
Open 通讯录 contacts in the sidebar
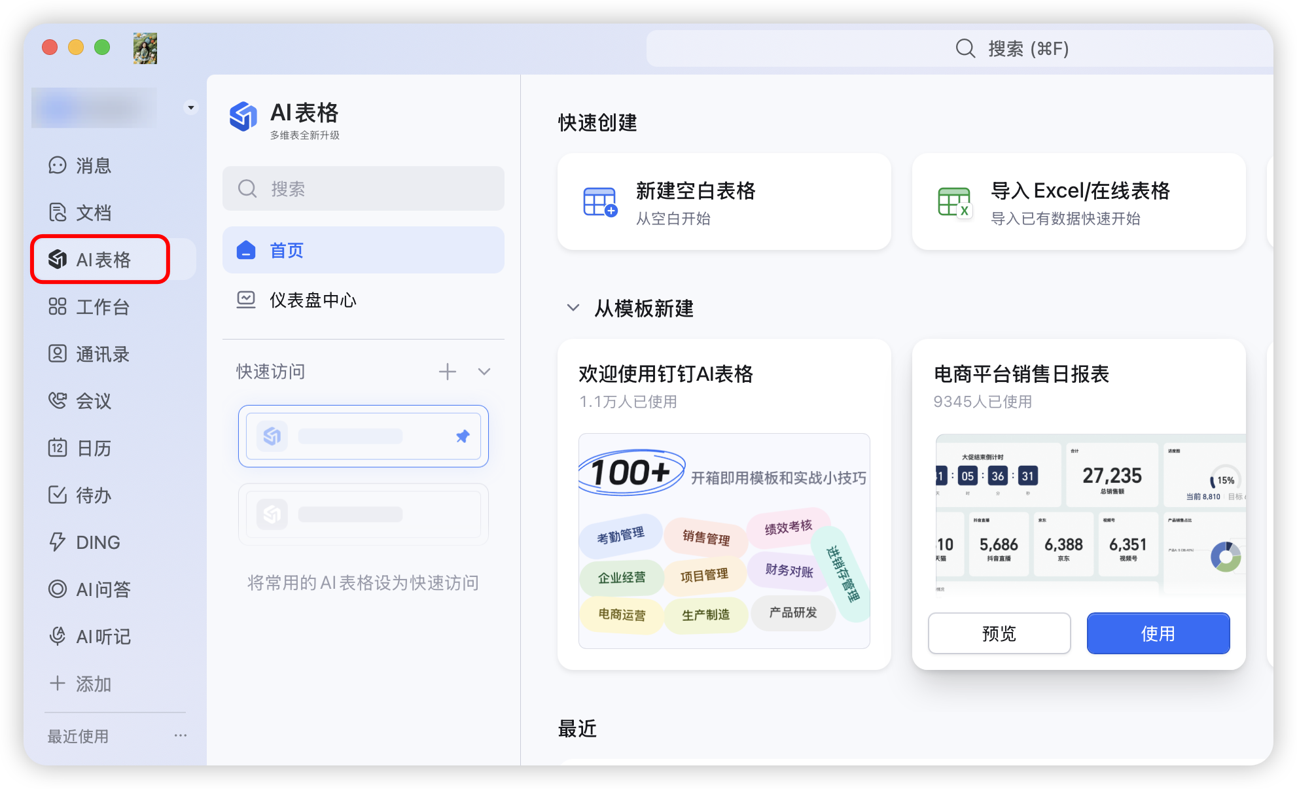coord(58,354)
